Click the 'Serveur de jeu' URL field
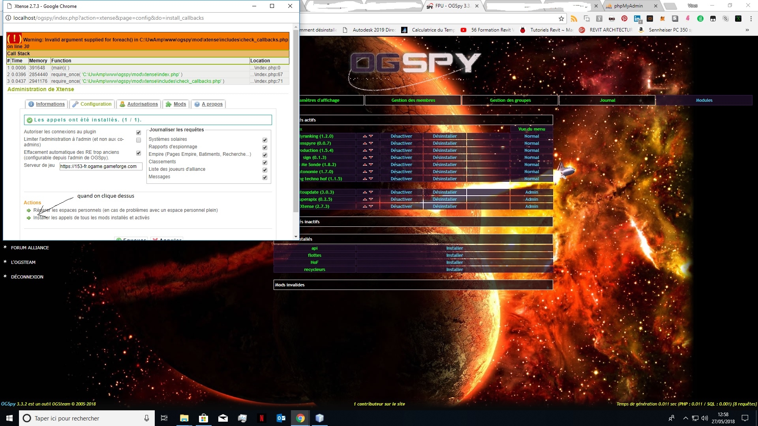This screenshot has width=758, height=426. pos(101,166)
